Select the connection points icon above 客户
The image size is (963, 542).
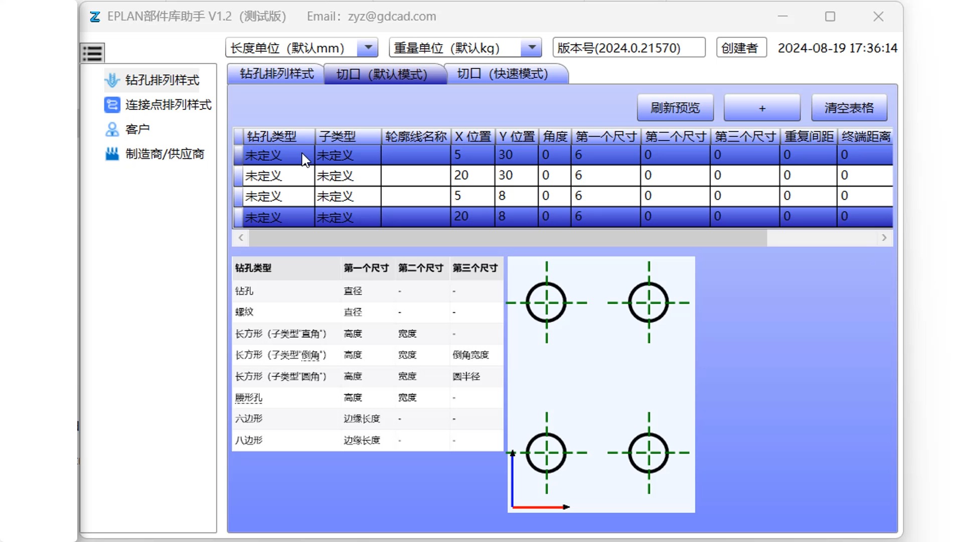[x=112, y=105]
